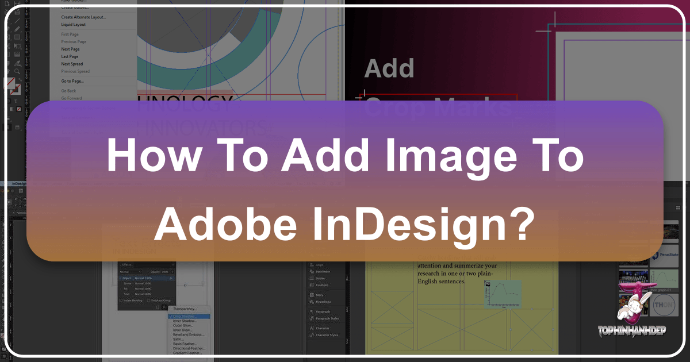Select Create Alternate Layout... menu item
Viewport: 690px width, 362px height.
pos(83,17)
